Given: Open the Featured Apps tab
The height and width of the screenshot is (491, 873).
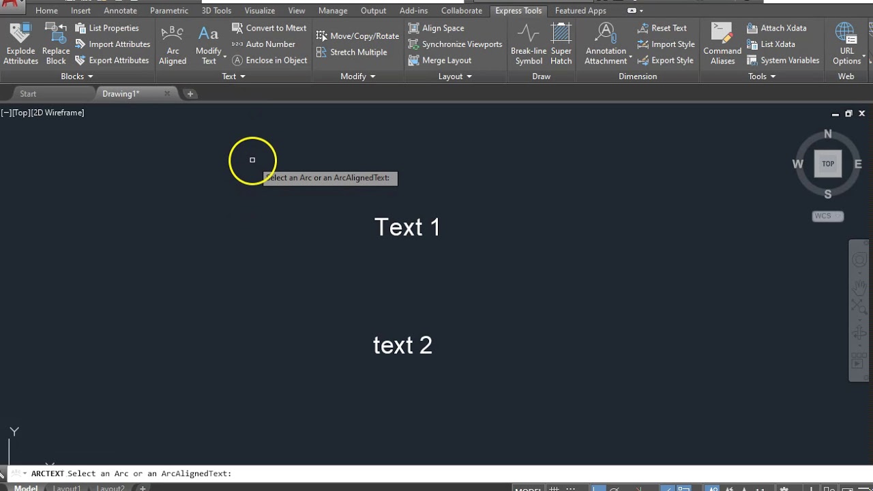Looking at the screenshot, I should (x=580, y=11).
